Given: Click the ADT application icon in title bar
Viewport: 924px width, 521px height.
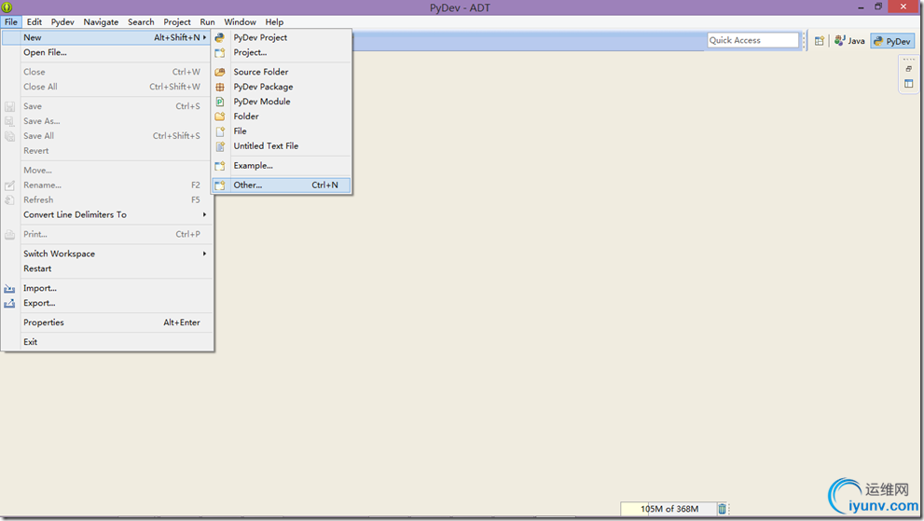Looking at the screenshot, I should click(7, 7).
